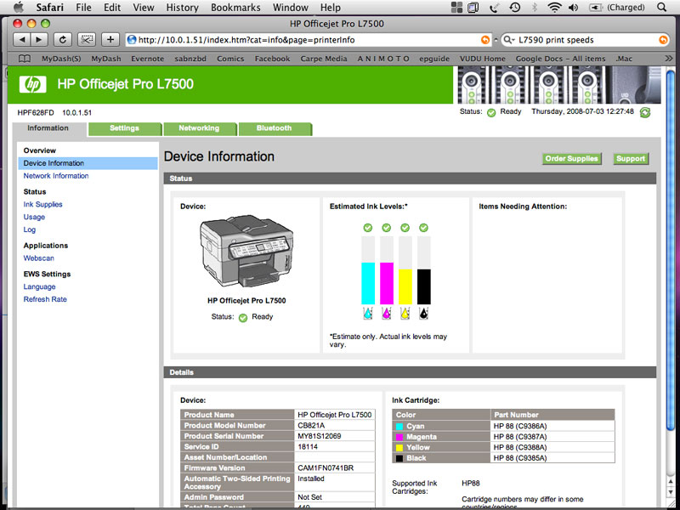
Task: Open the volume control in menu bar
Action: click(x=573, y=8)
